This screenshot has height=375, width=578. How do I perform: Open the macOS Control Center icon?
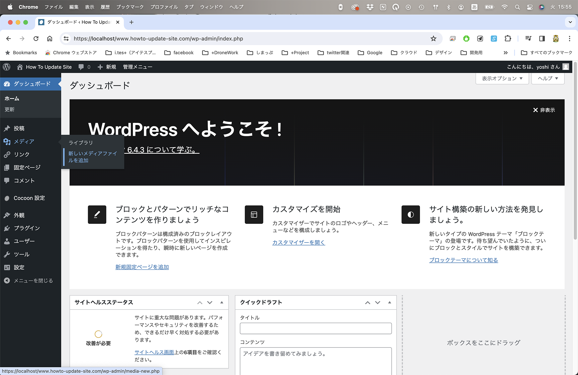click(530, 7)
